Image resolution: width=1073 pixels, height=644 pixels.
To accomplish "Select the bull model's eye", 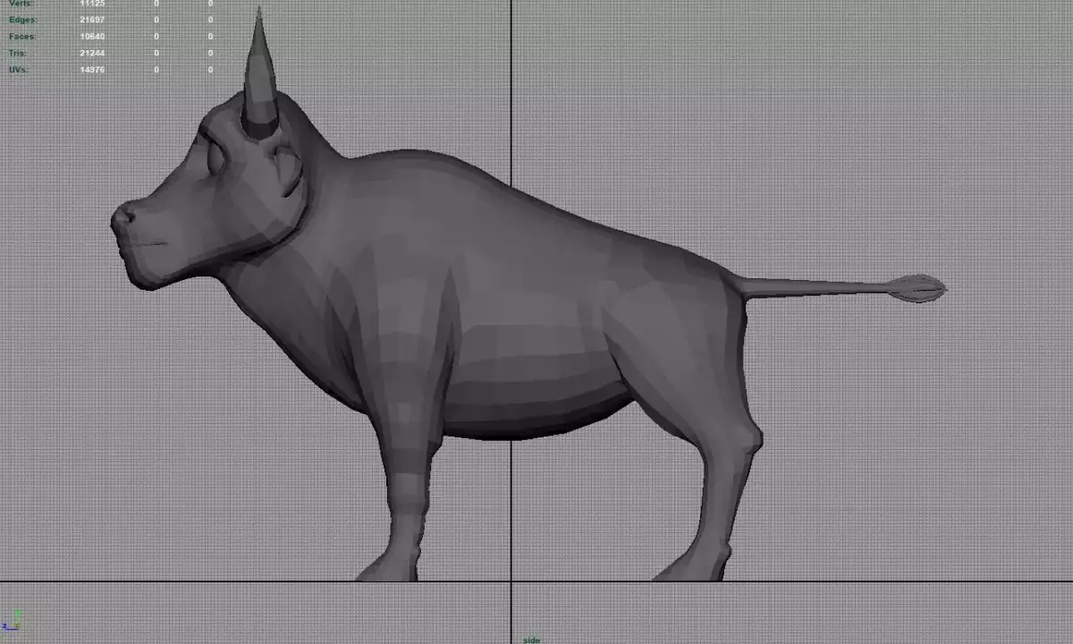I will [215, 157].
